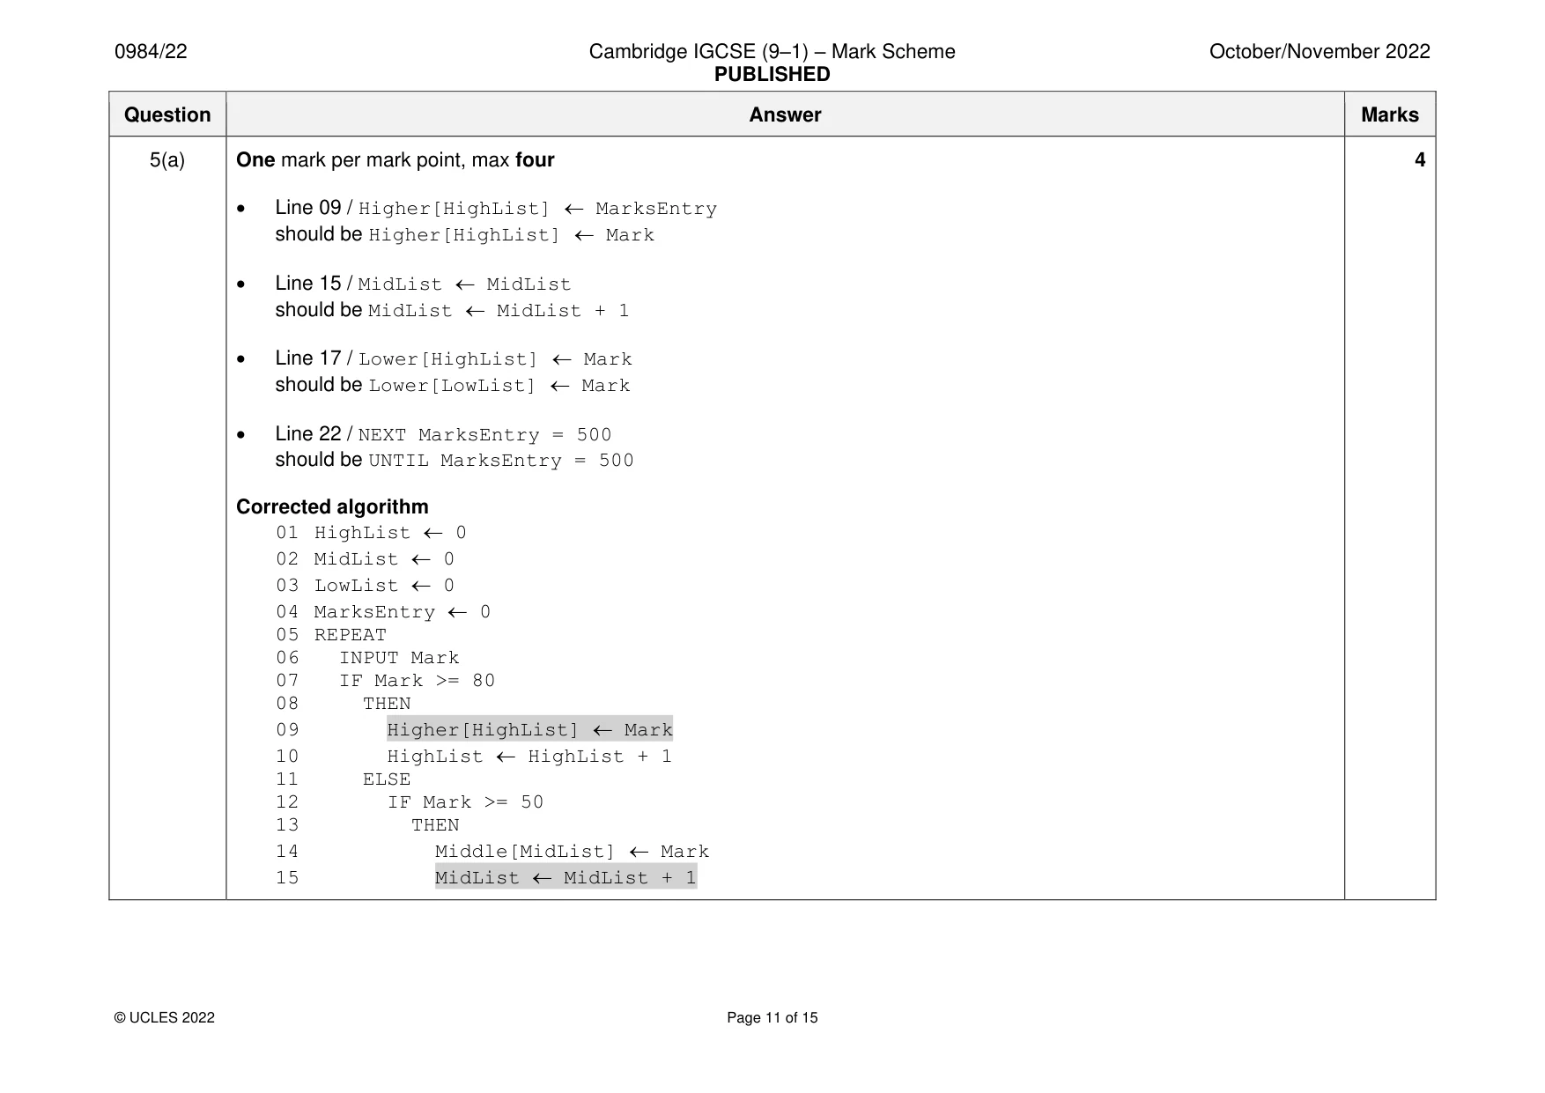Click the "Cambridge IGCSE (9–1) – Mark Scheme" title
The image size is (1545, 1093).
point(772,52)
